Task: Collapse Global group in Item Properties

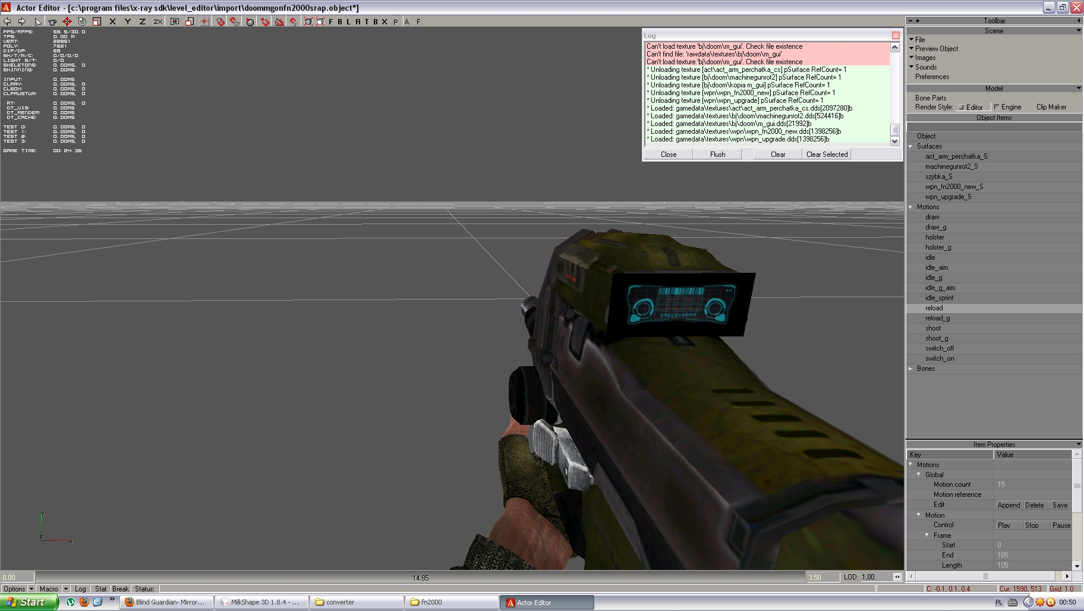Action: [x=919, y=474]
